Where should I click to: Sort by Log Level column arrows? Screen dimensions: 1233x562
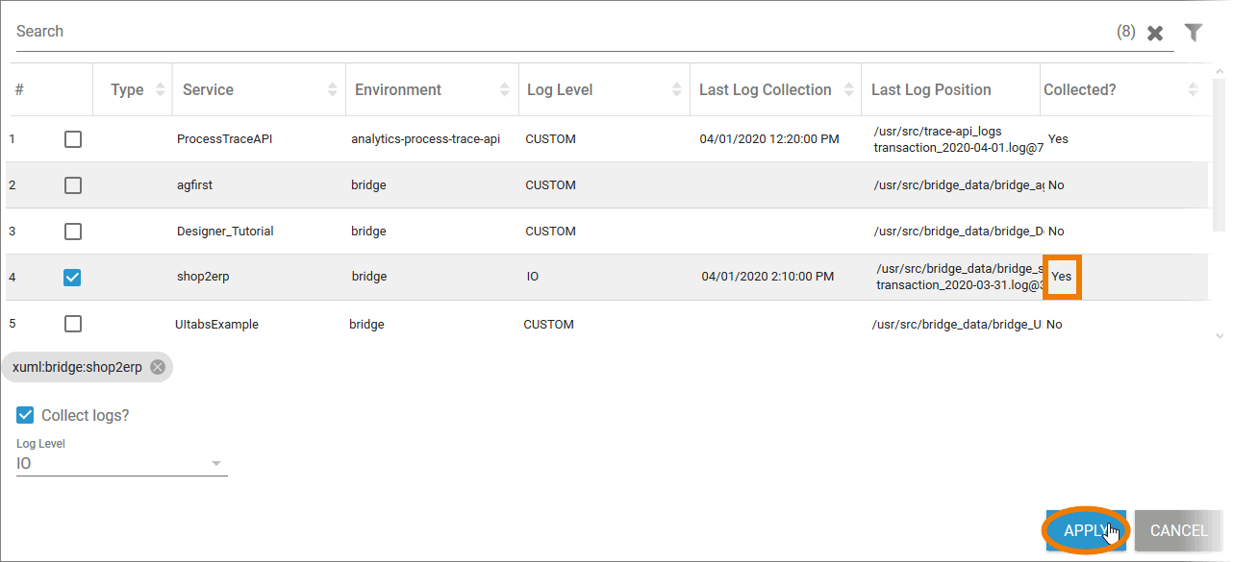tap(677, 89)
